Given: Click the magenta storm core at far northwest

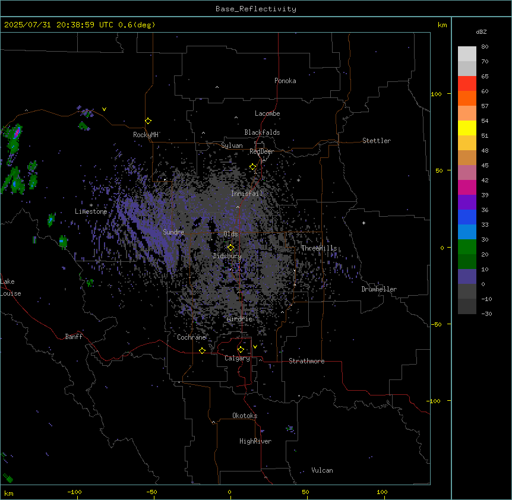Looking at the screenshot, I should point(17,132).
